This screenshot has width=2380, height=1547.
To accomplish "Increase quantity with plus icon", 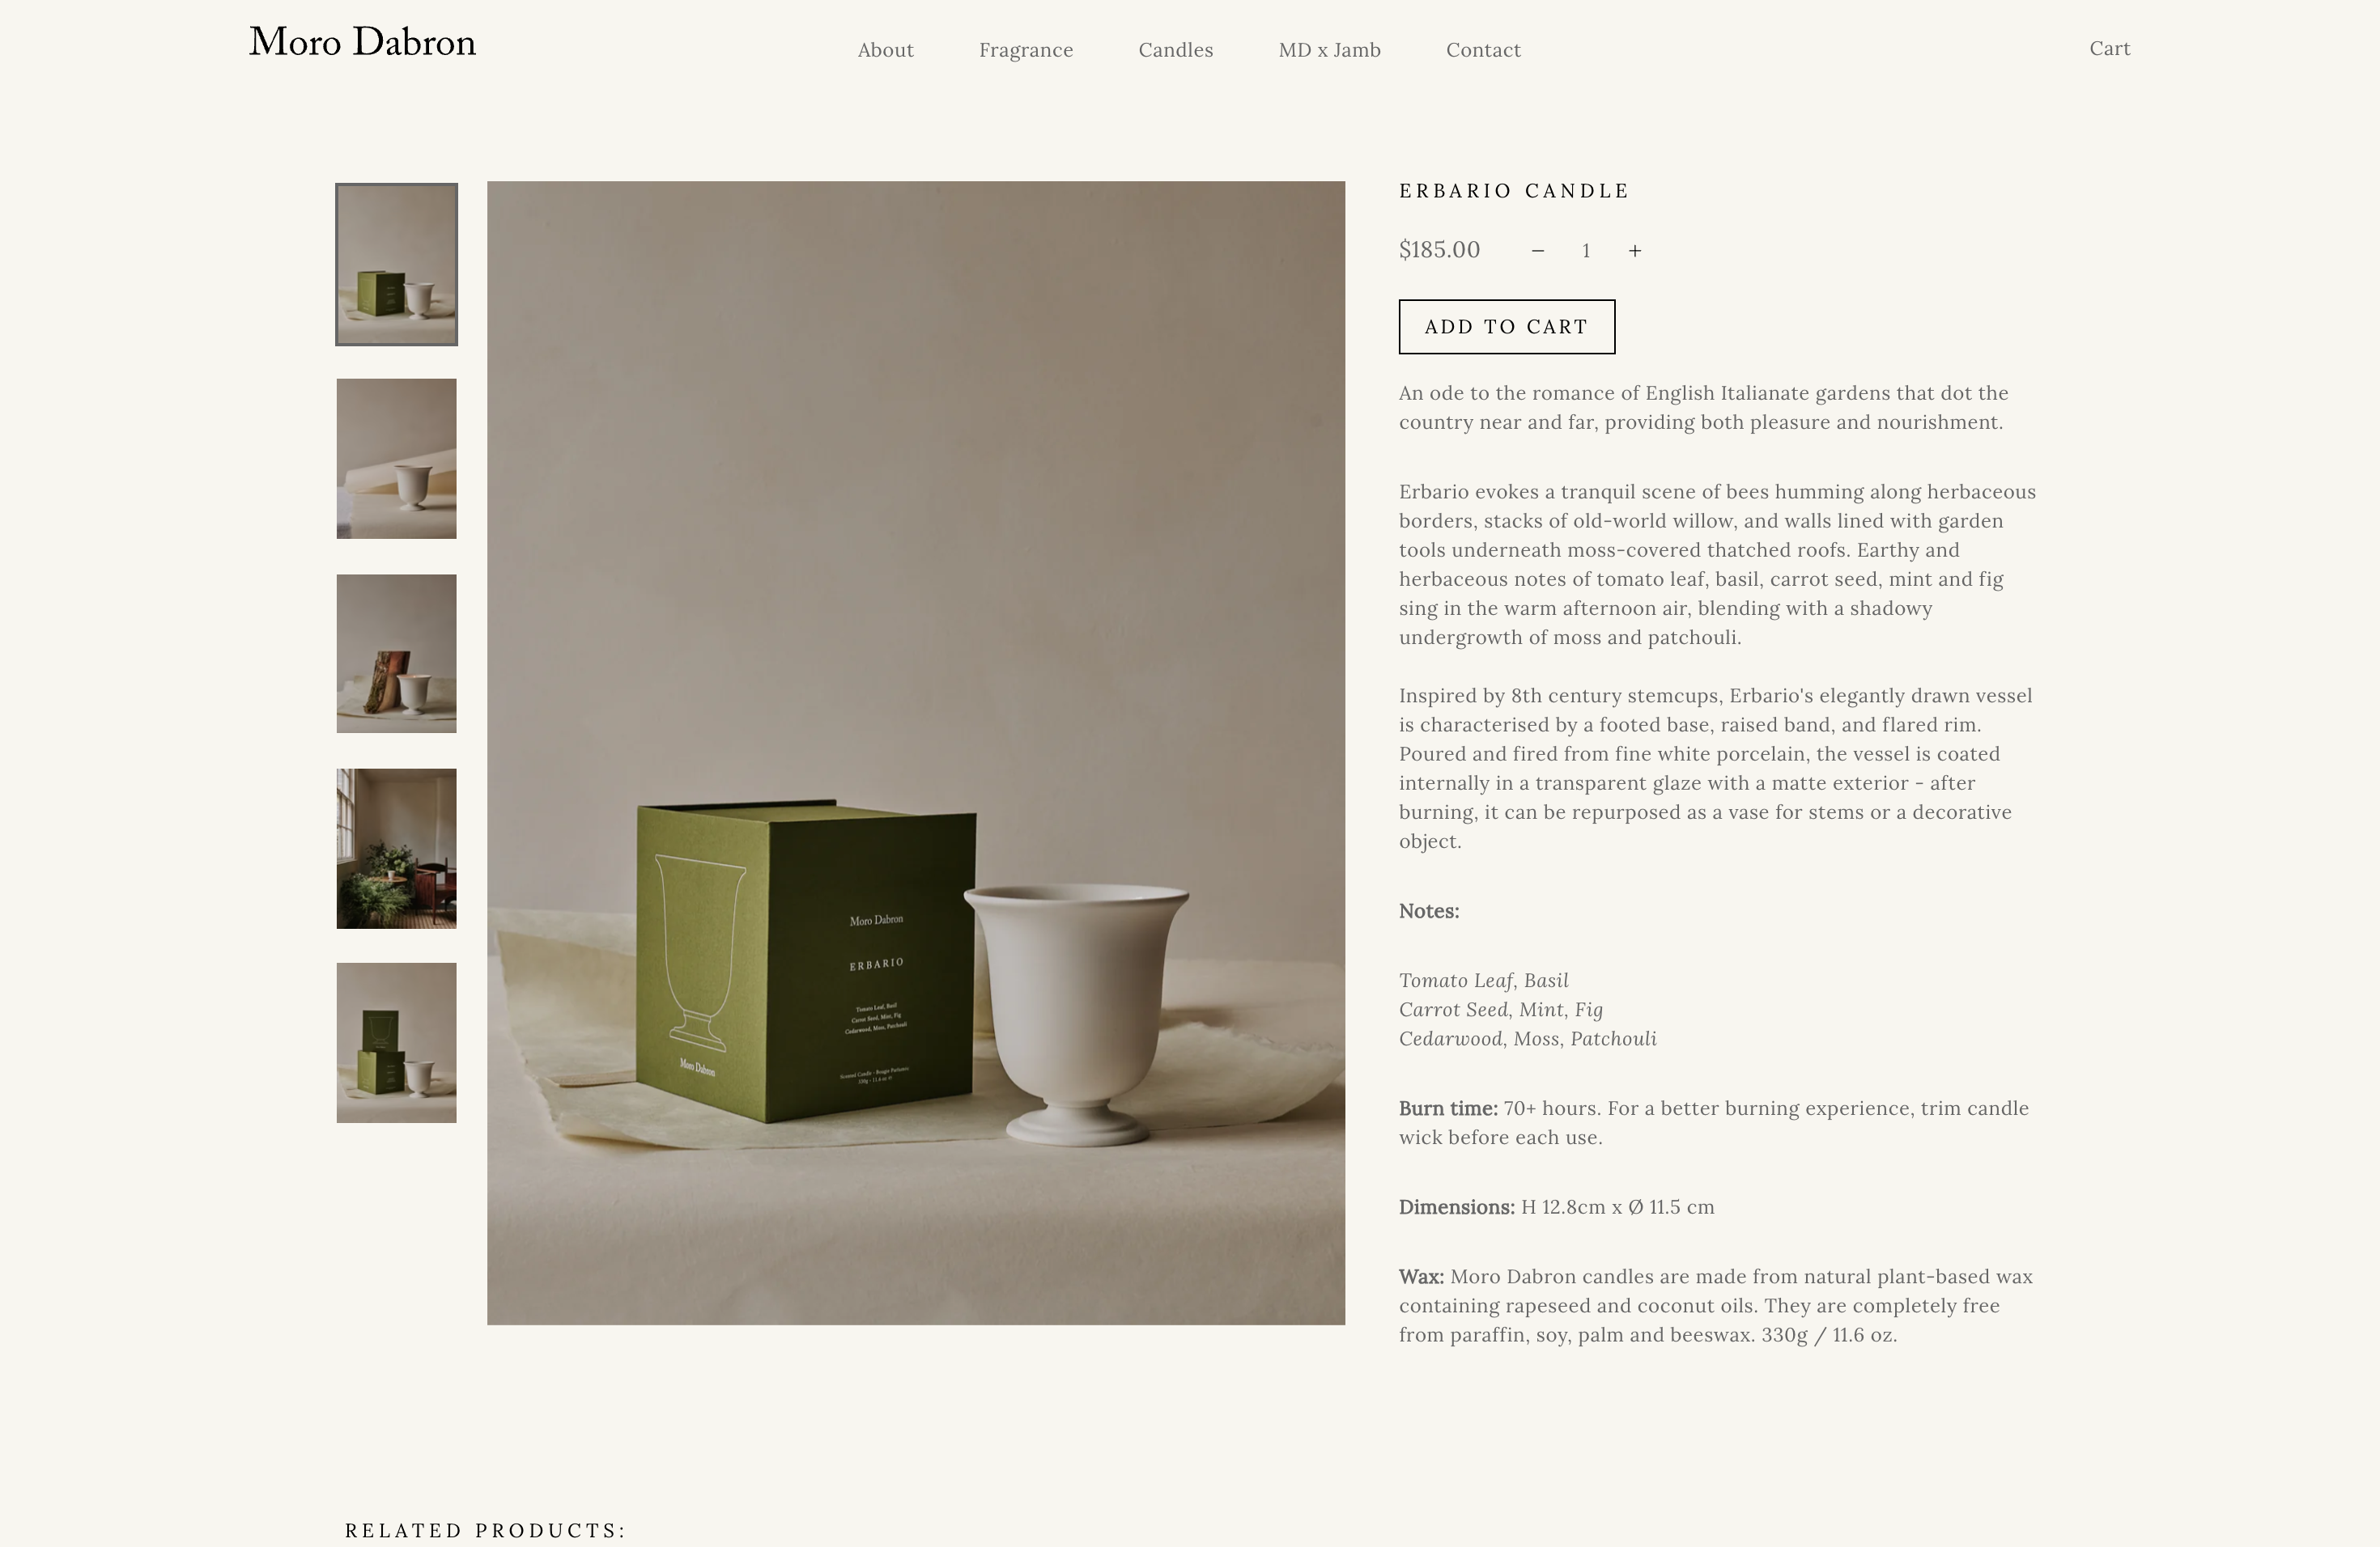I will (1634, 250).
